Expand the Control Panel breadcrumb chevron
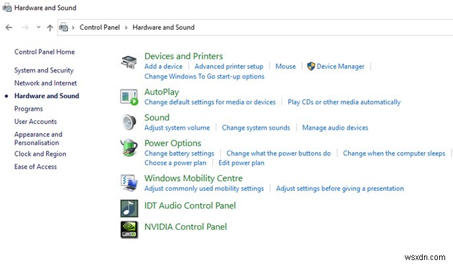This screenshot has height=264, width=453. (x=126, y=28)
